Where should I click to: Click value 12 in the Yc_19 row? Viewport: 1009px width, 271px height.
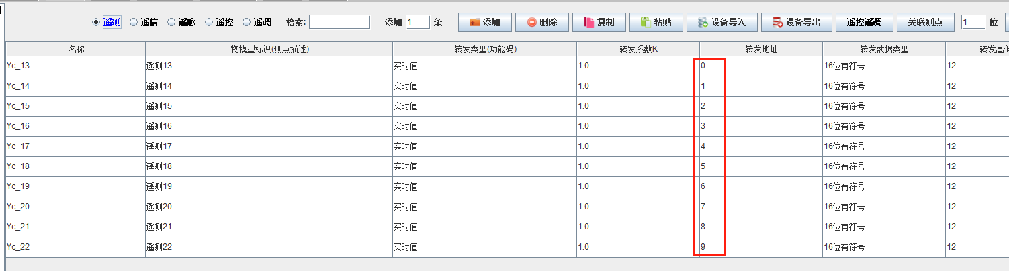(977, 186)
